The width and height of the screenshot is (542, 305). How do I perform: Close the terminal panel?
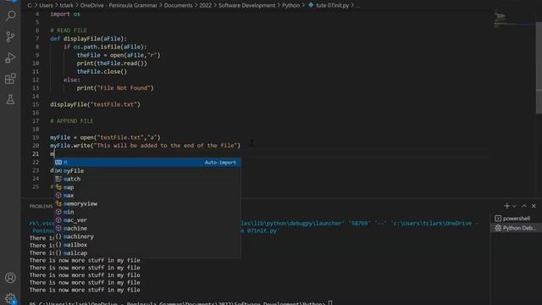[x=534, y=206]
